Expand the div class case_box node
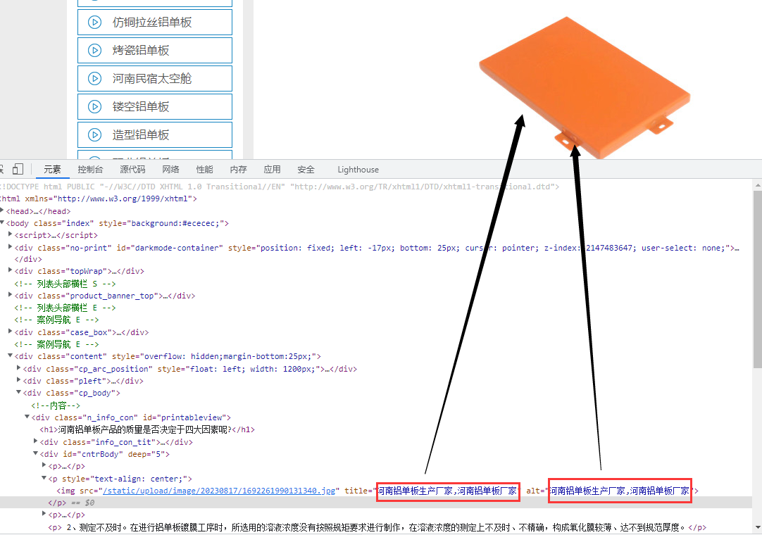 [x=11, y=332]
